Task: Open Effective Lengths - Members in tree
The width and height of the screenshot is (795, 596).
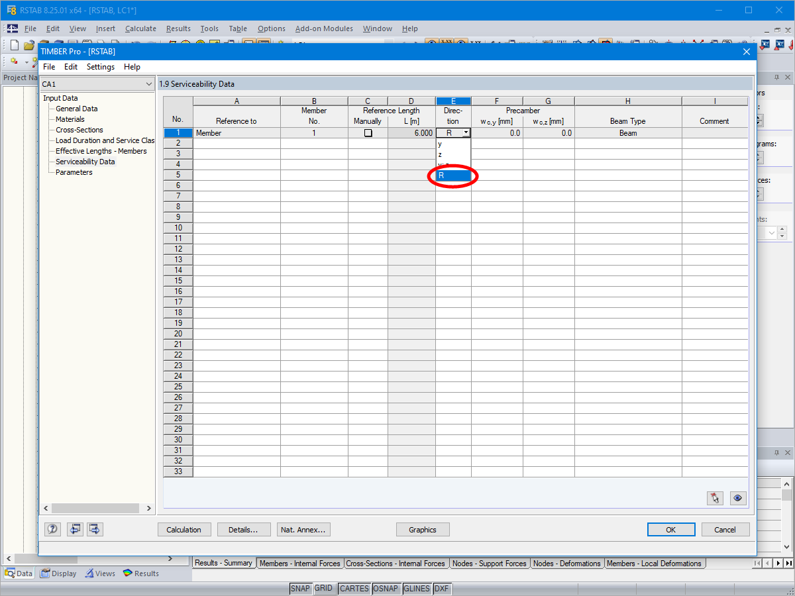Action: point(101,151)
